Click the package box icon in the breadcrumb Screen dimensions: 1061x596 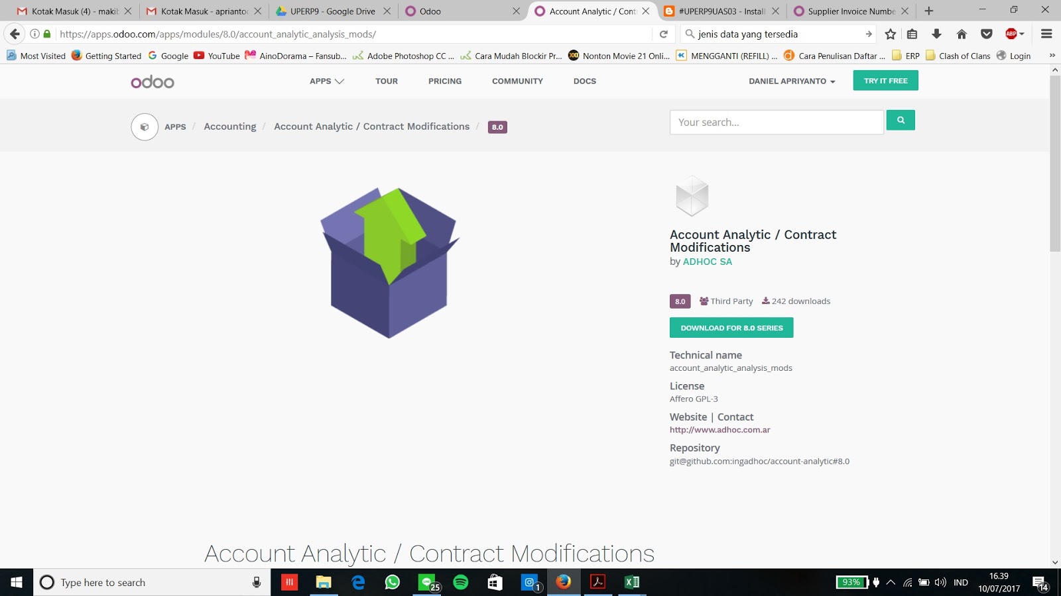tap(144, 126)
